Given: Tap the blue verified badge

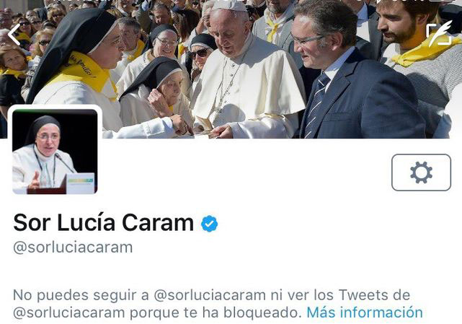Looking at the screenshot, I should click(x=209, y=224).
